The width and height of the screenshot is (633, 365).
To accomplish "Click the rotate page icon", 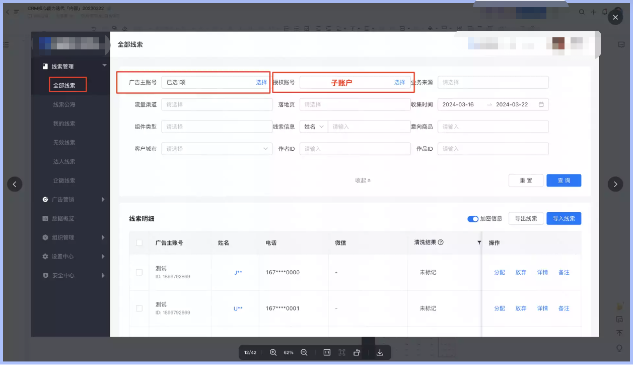I will coord(357,352).
